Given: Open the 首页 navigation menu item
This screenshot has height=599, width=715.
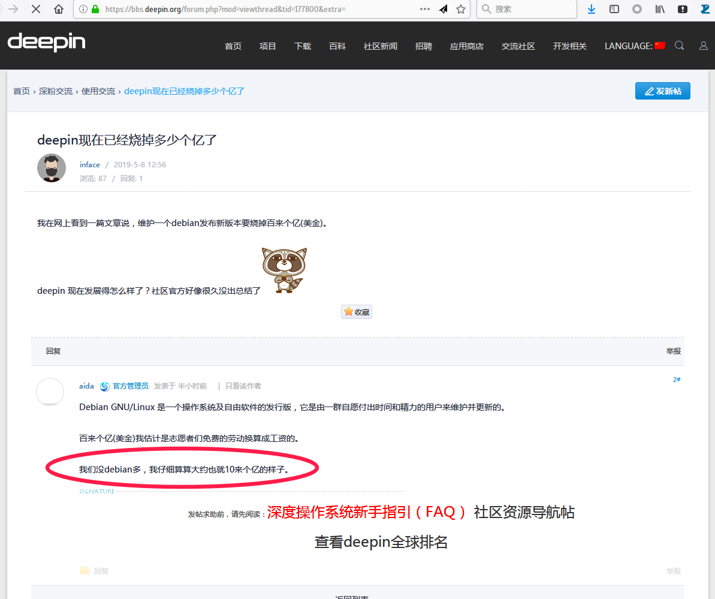Looking at the screenshot, I should pos(233,46).
